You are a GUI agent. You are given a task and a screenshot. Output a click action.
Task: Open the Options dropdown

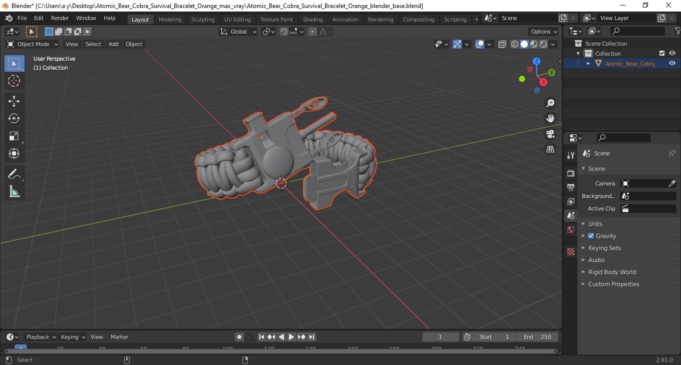[544, 32]
